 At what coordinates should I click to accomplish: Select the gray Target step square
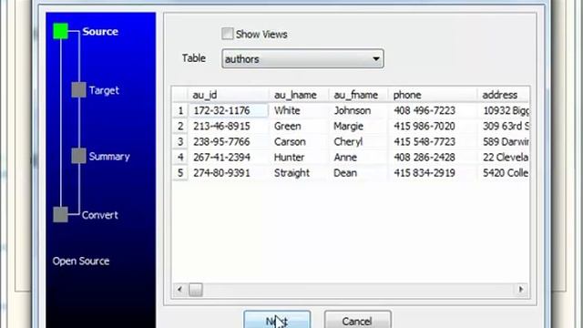click(x=79, y=90)
